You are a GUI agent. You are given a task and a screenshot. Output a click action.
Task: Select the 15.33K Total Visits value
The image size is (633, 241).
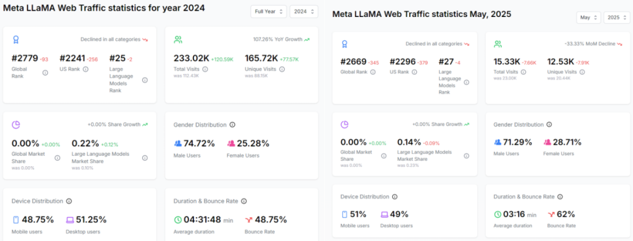coord(506,62)
